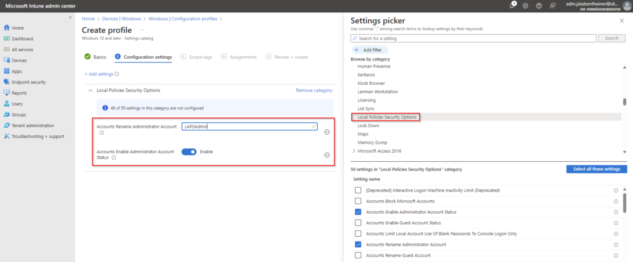This screenshot has height=262, width=633.
Task: Collapse the left navigation with double chevron
Action: pos(70,17)
